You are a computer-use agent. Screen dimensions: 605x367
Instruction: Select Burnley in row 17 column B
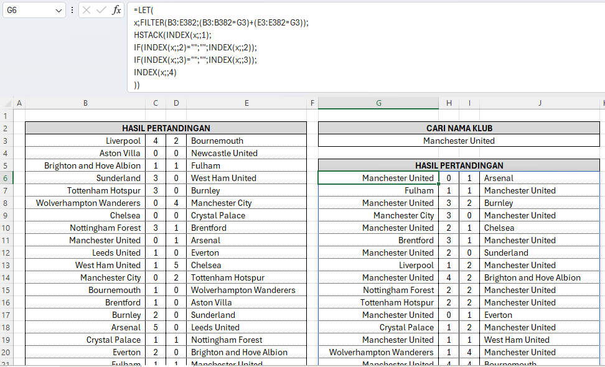pyautogui.click(x=85, y=315)
